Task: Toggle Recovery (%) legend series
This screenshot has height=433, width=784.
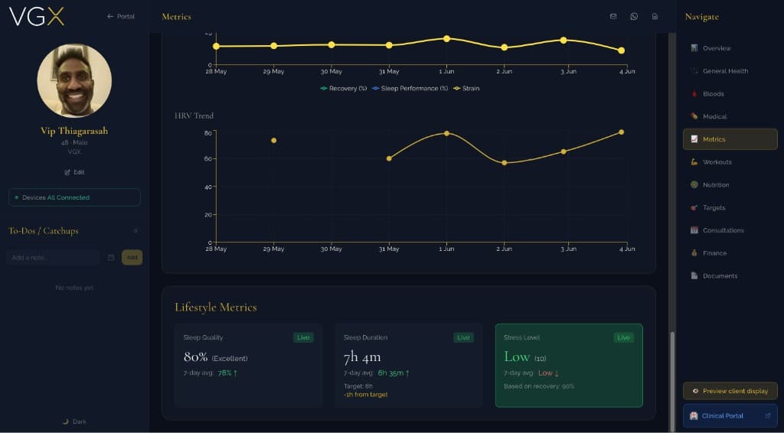Action: pyautogui.click(x=344, y=89)
